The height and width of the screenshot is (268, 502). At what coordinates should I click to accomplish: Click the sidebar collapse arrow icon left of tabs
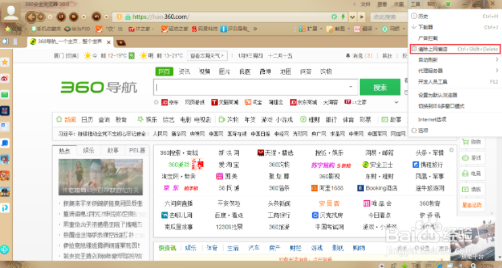(5, 41)
